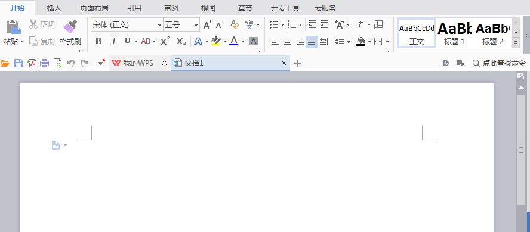Apply the 正文 style
The height and width of the screenshot is (232, 530).
click(x=417, y=33)
